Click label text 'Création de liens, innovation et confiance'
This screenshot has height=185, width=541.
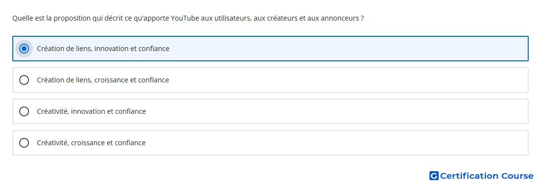pos(103,49)
